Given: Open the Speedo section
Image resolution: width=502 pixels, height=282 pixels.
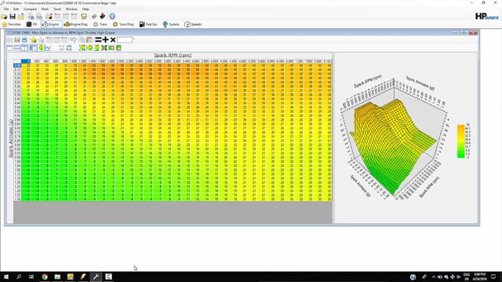Looking at the screenshot, I should tap(194, 24).
